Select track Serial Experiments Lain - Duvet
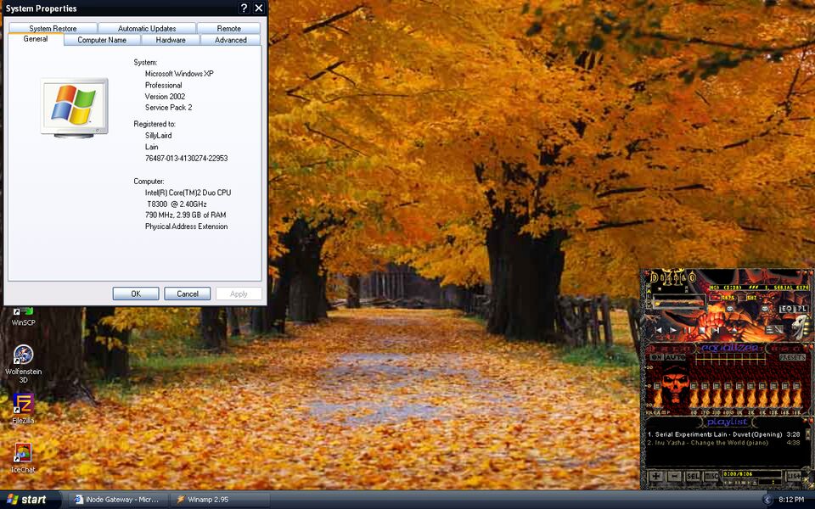Image resolution: width=815 pixels, height=509 pixels. click(724, 434)
